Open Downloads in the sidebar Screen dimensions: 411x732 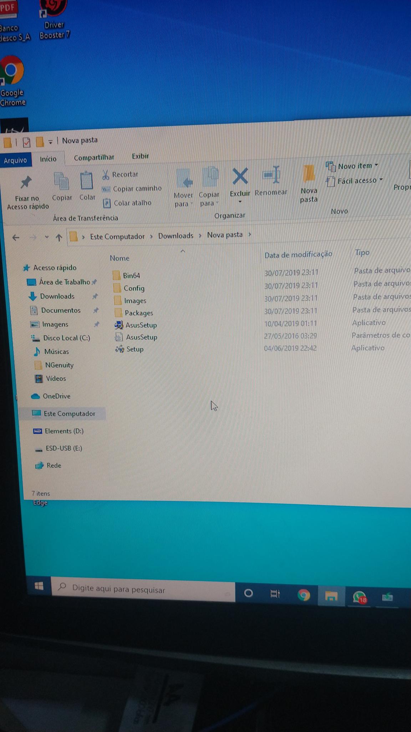52,296
